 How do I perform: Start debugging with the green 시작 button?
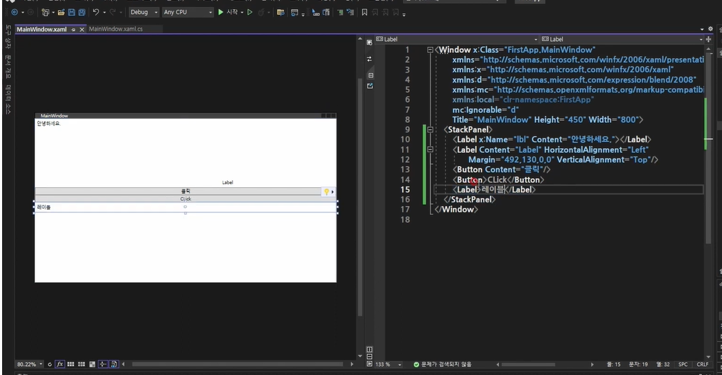(x=228, y=13)
